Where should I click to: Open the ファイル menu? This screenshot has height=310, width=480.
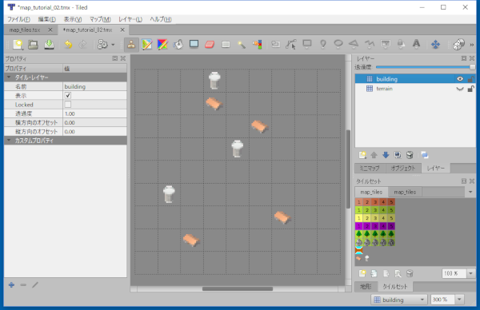pos(18,19)
